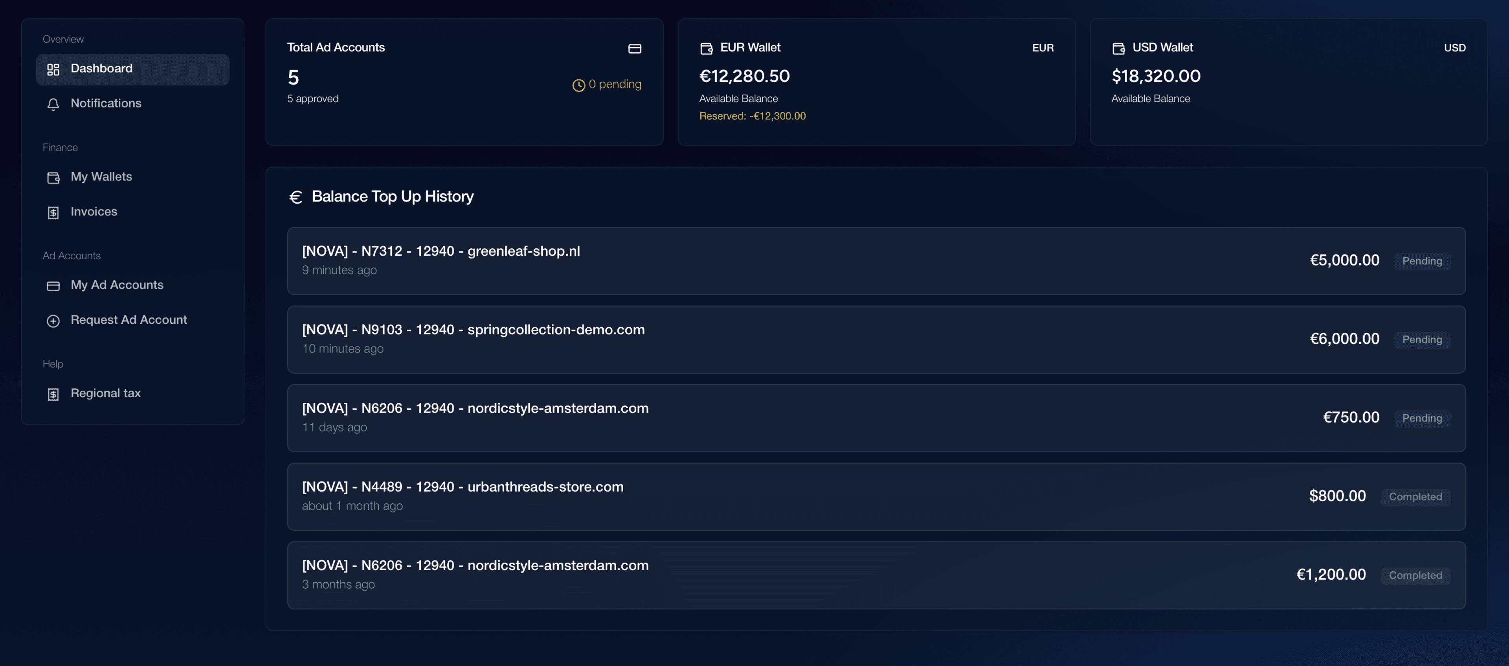Click the Reserved: -€12,300.00 text
The width and height of the screenshot is (1509, 666).
click(753, 116)
